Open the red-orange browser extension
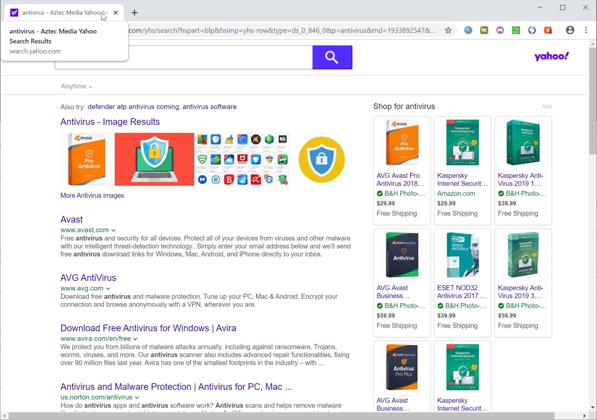 click(548, 30)
